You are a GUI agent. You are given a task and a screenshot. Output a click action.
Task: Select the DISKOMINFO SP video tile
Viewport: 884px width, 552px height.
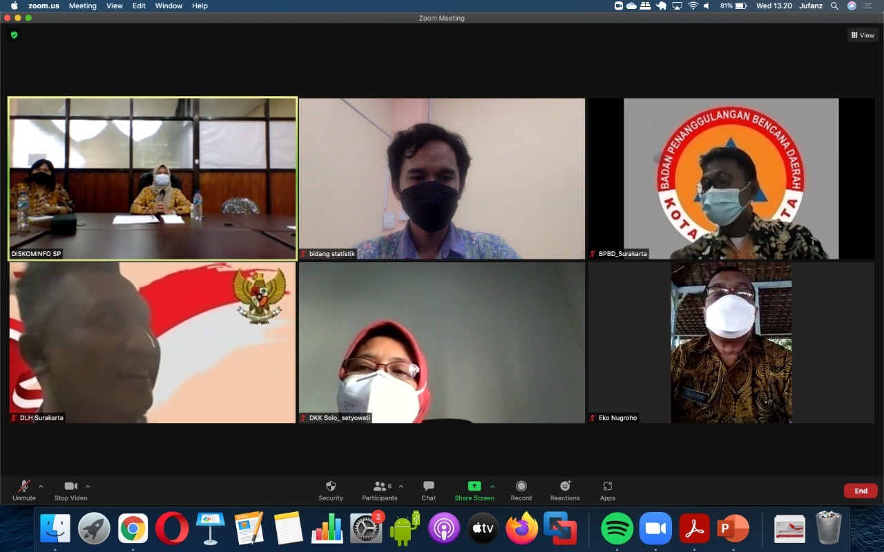(153, 178)
